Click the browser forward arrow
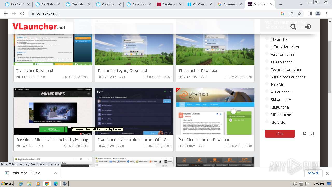The image size is (332, 187). [x=14, y=14]
